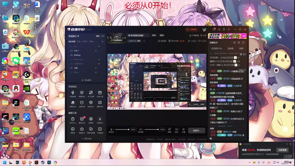Open microphone device dropdown arrow
Viewport: 295px width, 166px height.
click(x=114, y=129)
